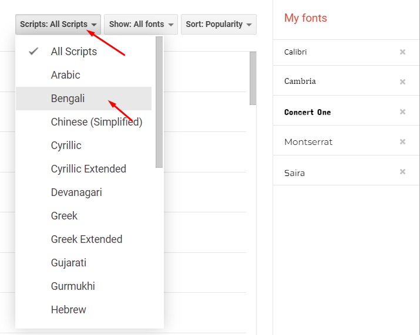Choose Greek Extended script
Viewport: 420px width, 335px height.
click(x=83, y=239)
